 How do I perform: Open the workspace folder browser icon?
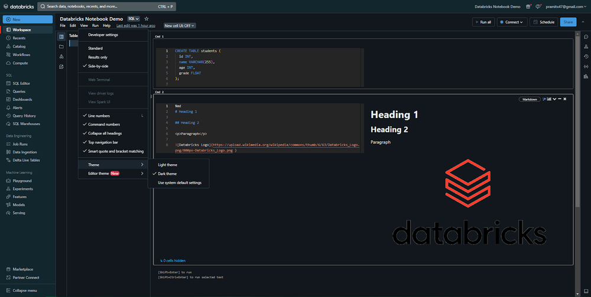61,47
